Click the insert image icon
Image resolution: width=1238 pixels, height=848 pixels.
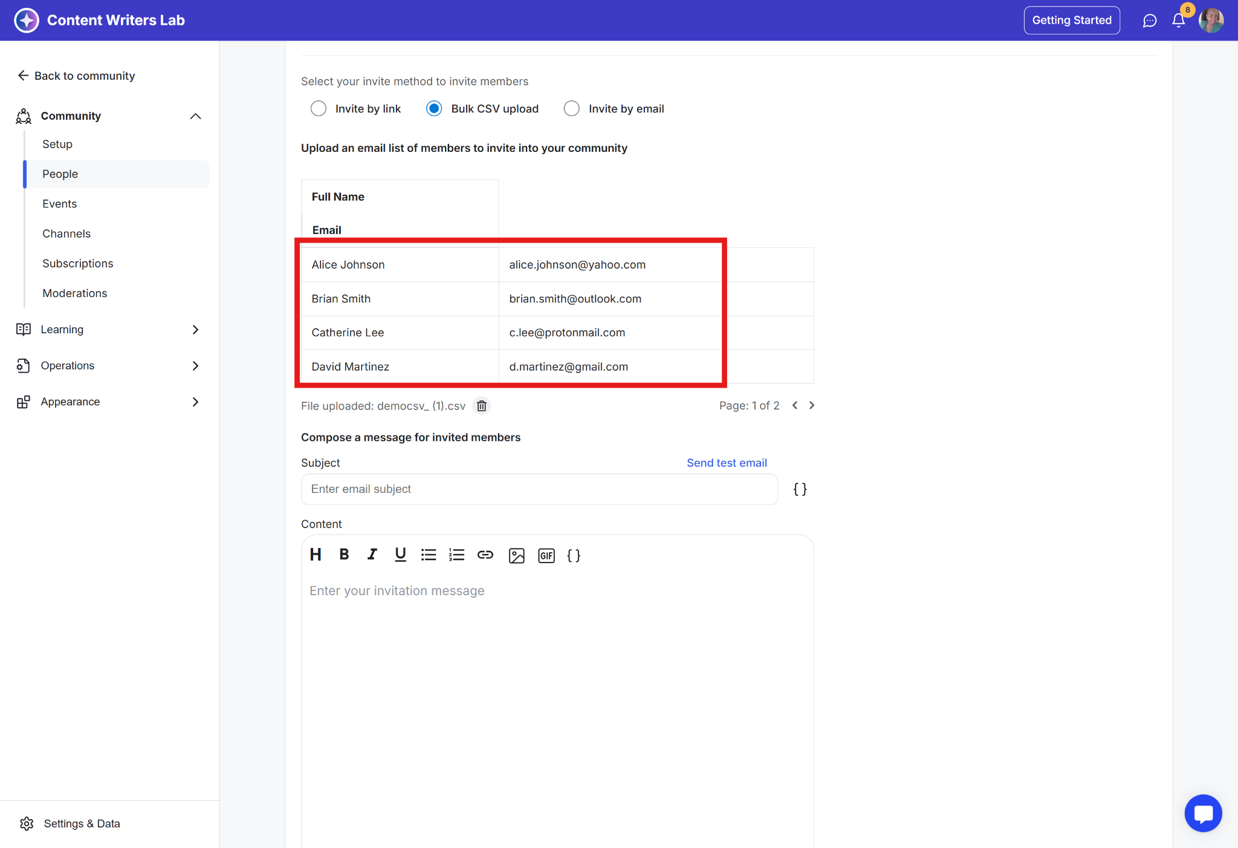(516, 555)
